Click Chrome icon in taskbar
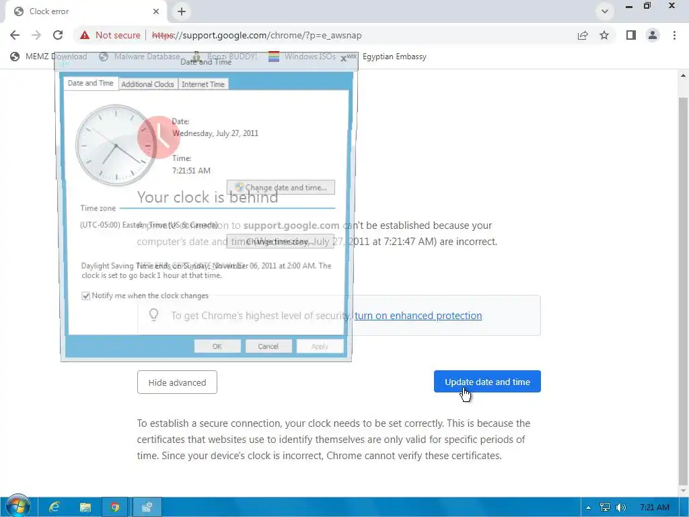Image resolution: width=689 pixels, height=517 pixels. 114,508
